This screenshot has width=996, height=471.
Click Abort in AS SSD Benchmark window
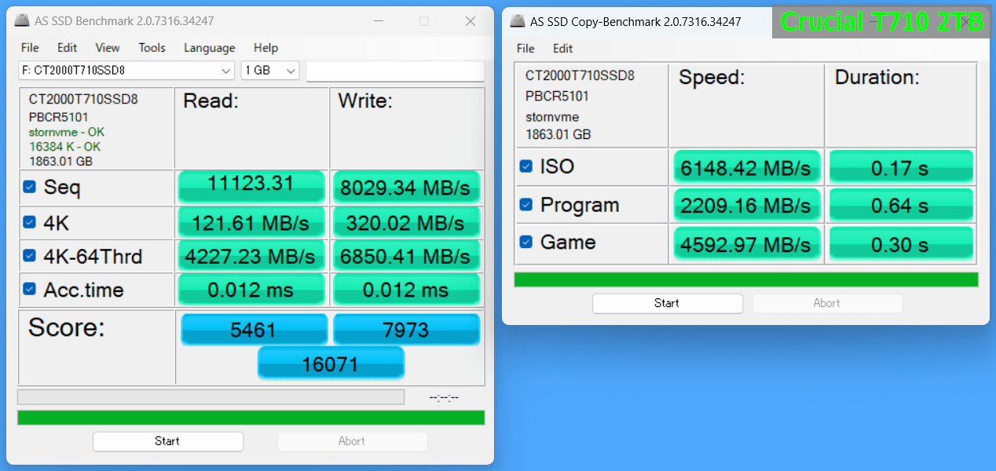352,441
